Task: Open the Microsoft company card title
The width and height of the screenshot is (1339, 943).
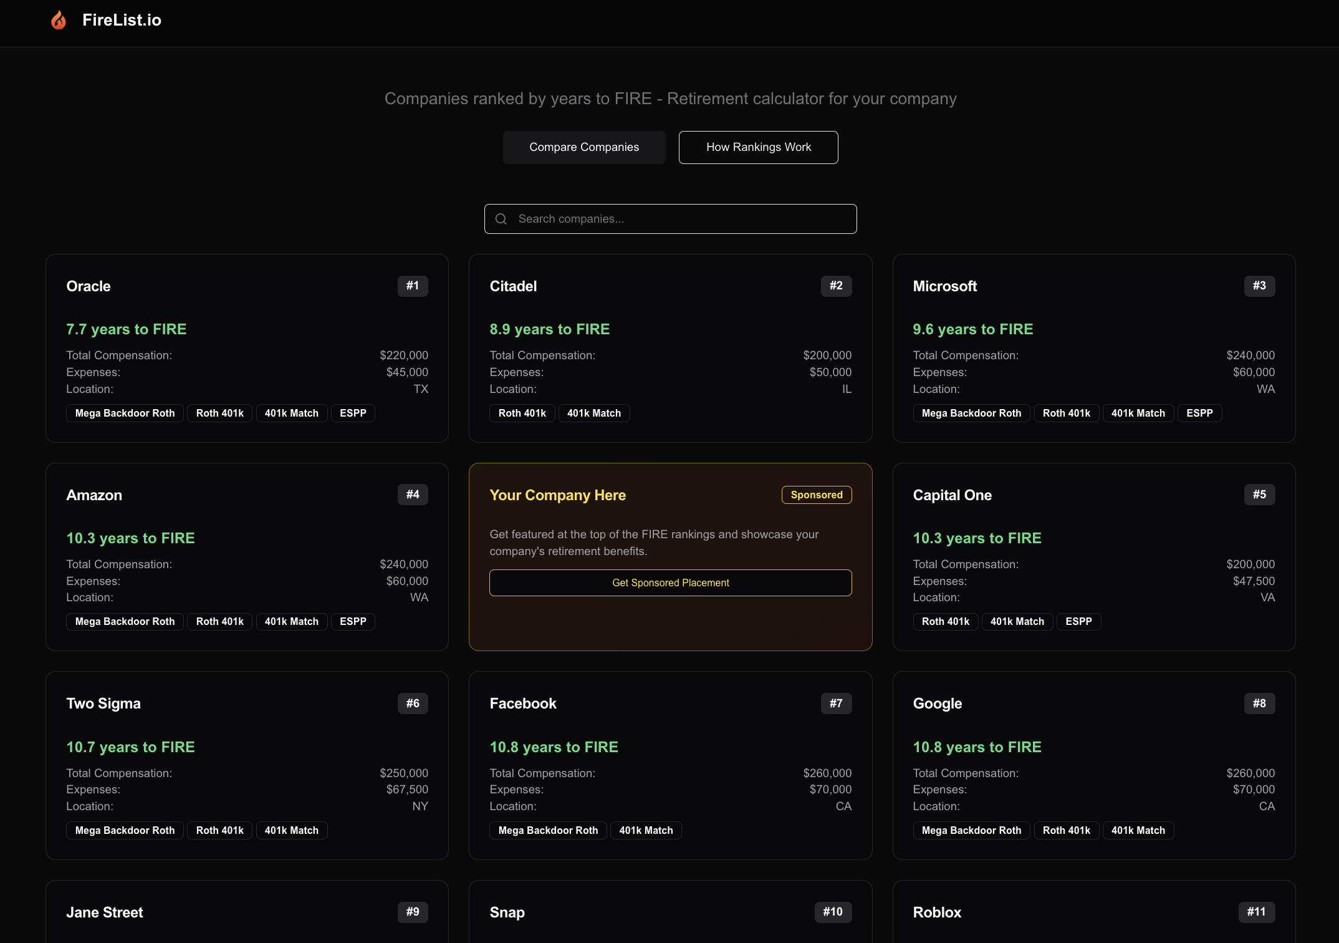Action: point(944,286)
